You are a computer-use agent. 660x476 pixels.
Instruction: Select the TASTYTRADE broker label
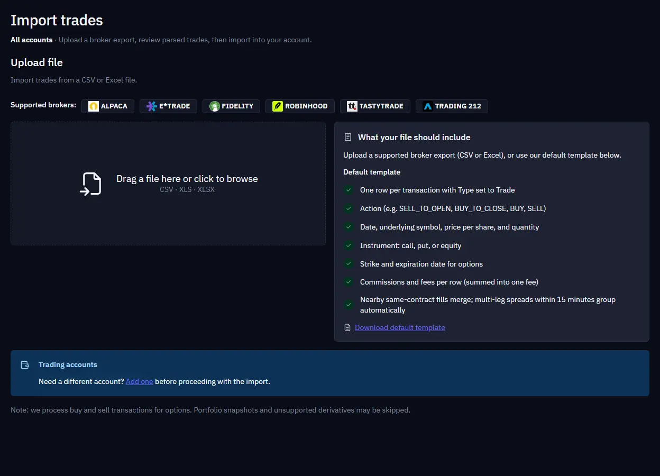pyautogui.click(x=381, y=106)
